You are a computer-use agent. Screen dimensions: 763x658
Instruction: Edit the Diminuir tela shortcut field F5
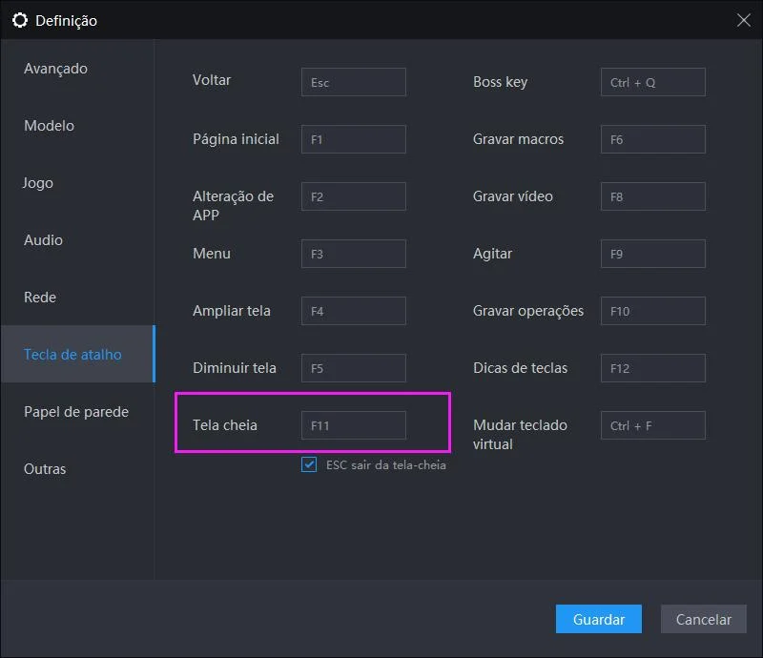353,368
